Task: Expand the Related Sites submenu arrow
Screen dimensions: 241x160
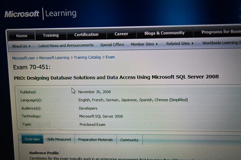Action: [x=192, y=43]
